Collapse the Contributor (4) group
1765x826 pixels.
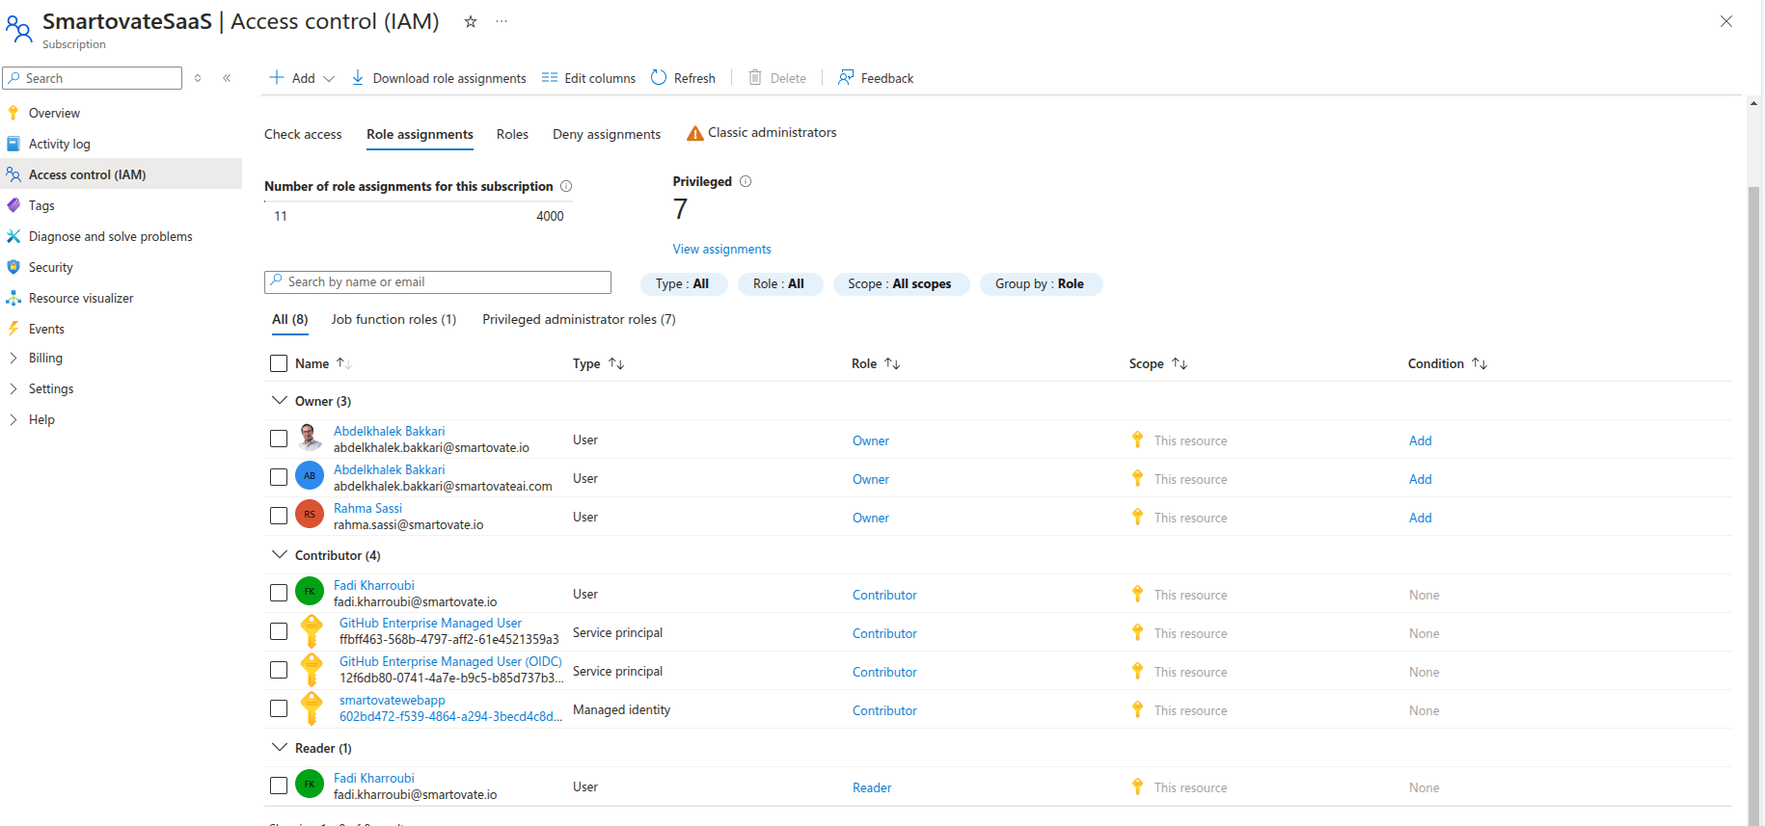(x=280, y=554)
